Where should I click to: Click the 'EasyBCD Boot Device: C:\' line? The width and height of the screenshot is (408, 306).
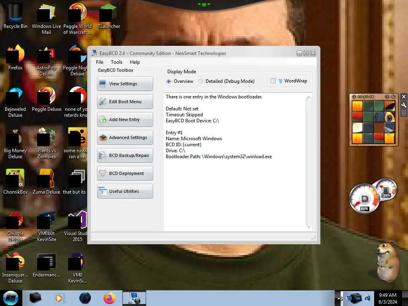(192, 120)
